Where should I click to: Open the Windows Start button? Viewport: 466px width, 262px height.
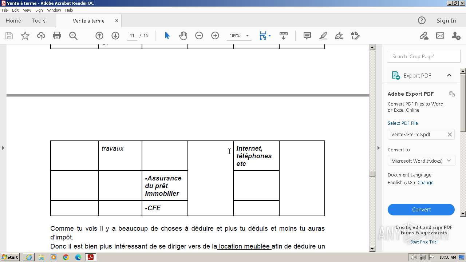[x=10, y=257]
